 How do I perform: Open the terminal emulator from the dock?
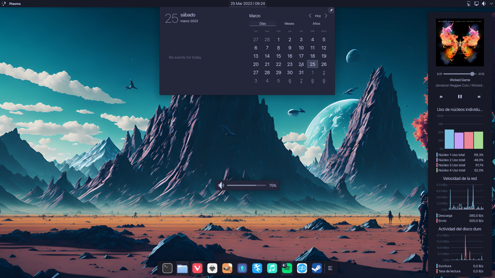(167, 268)
